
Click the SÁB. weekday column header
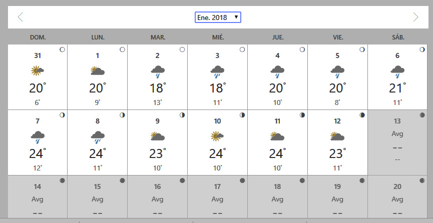pyautogui.click(x=398, y=37)
